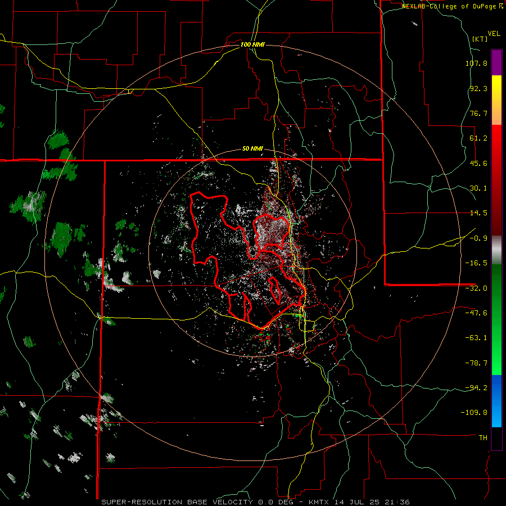Click the blue segment of the velocity color bar

tap(496, 401)
